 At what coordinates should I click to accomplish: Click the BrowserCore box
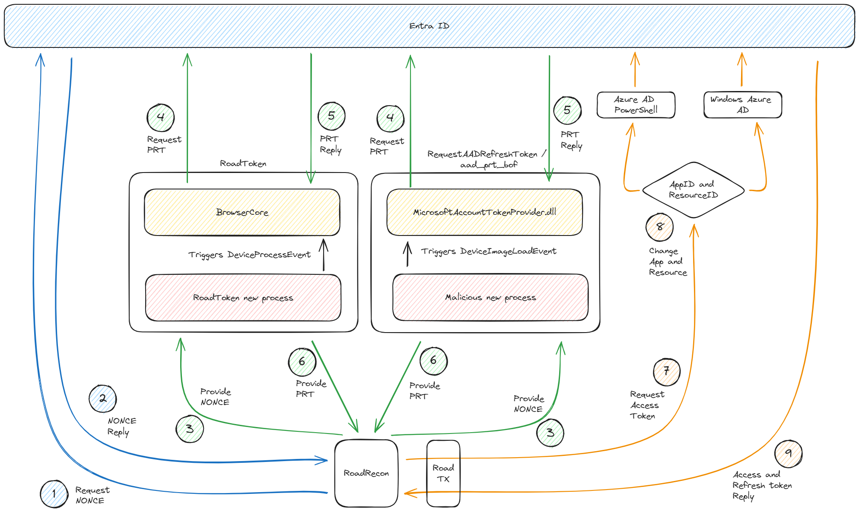[242, 212]
